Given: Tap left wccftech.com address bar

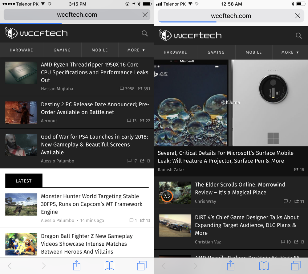Looking at the screenshot, I should (x=77, y=14).
